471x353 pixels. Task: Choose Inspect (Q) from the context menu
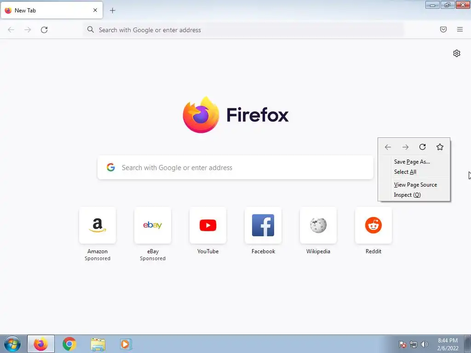click(x=414, y=195)
